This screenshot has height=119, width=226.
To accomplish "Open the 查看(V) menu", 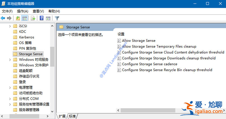I will (38, 11).
